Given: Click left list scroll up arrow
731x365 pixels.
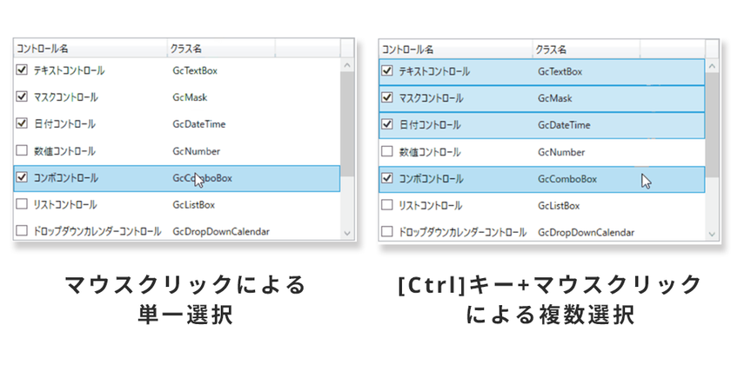Looking at the screenshot, I should pos(347,65).
